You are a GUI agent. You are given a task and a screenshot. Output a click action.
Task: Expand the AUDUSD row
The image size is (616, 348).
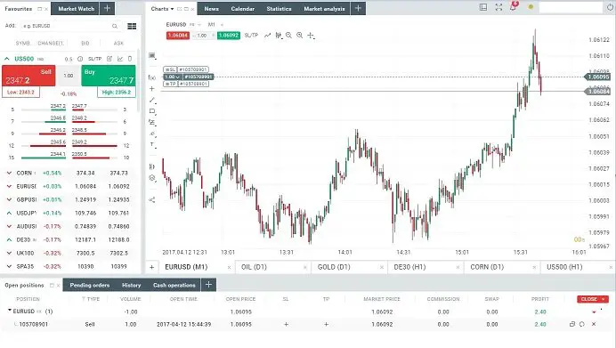click(x=9, y=227)
